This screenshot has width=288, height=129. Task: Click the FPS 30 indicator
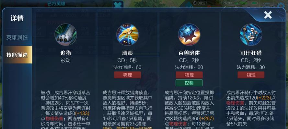click(x=226, y=3)
